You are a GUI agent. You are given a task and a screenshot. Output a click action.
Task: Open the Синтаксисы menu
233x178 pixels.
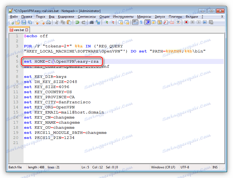coord(87,17)
